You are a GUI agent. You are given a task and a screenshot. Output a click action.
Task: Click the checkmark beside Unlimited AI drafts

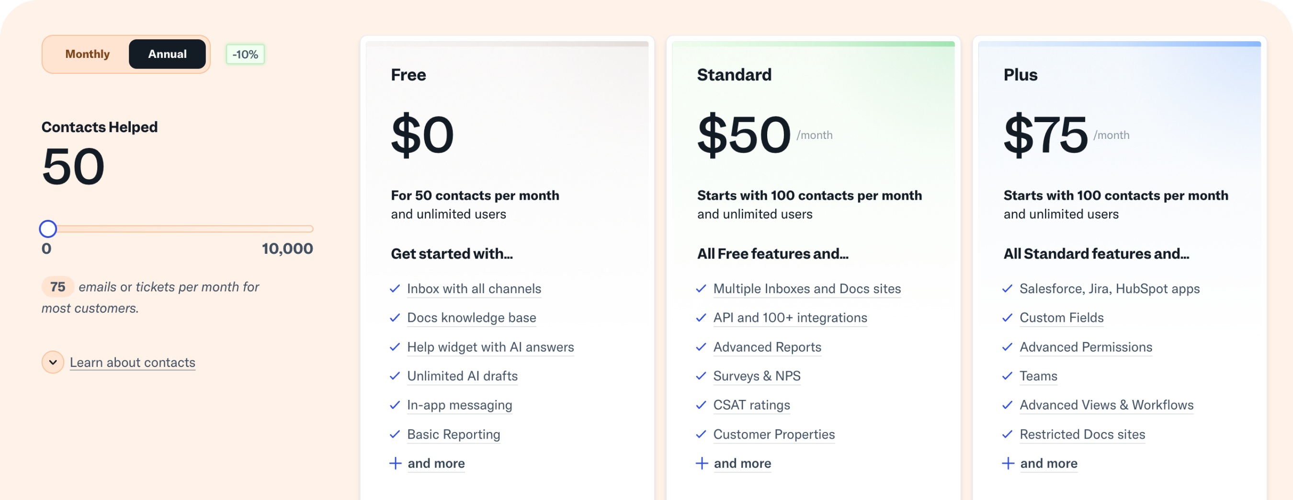395,375
